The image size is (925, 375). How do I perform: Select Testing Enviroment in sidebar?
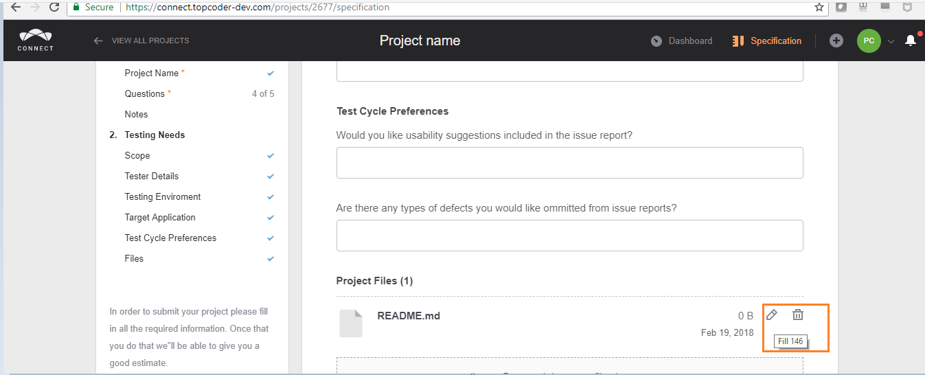tap(163, 196)
